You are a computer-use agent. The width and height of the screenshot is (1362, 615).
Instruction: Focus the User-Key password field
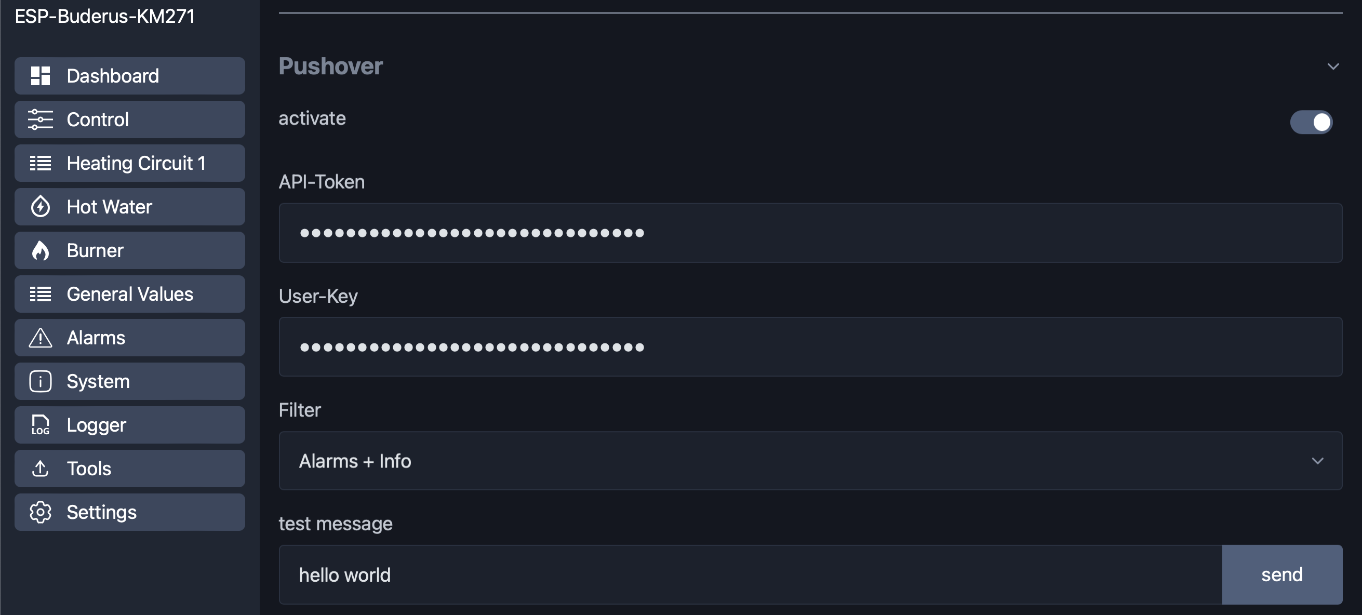[810, 347]
